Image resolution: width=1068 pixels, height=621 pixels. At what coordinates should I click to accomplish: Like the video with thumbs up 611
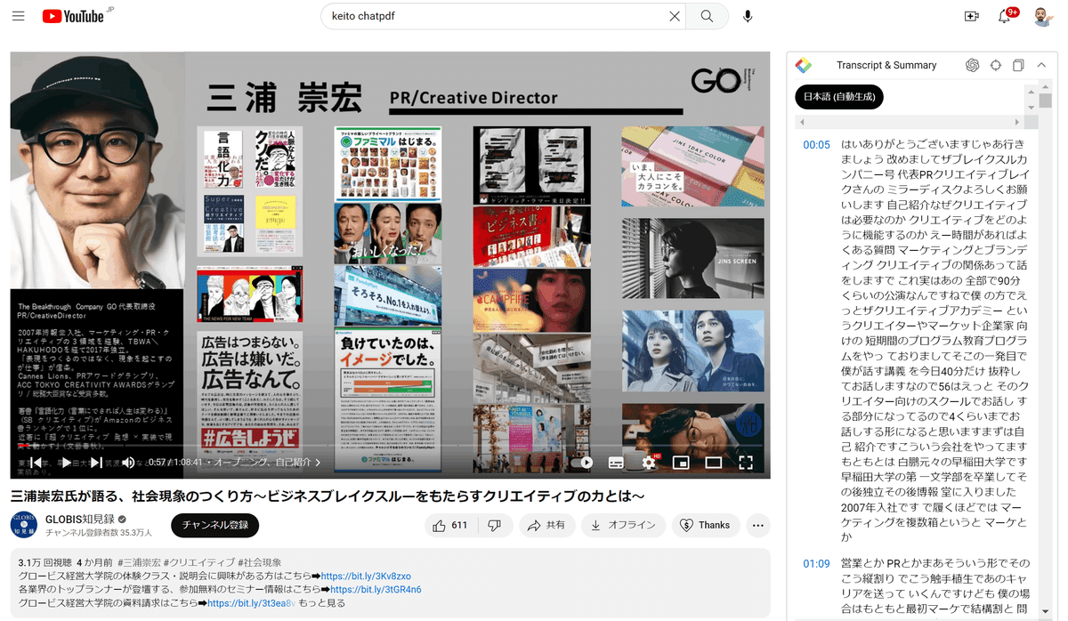click(x=450, y=525)
